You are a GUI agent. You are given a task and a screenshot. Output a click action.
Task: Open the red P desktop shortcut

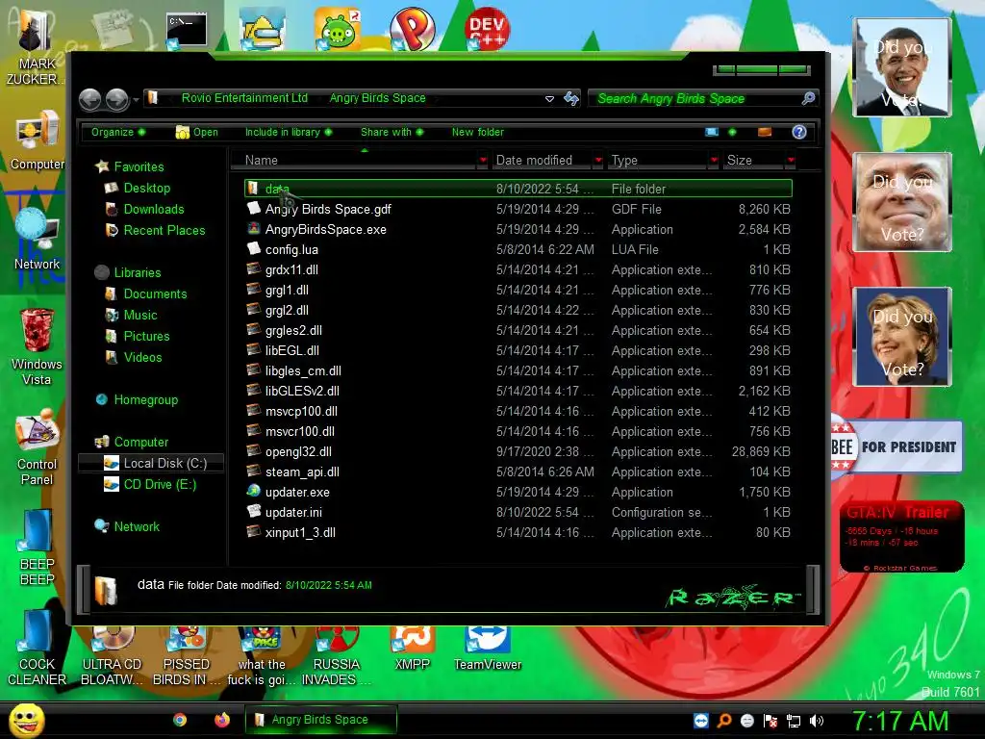coord(412,28)
